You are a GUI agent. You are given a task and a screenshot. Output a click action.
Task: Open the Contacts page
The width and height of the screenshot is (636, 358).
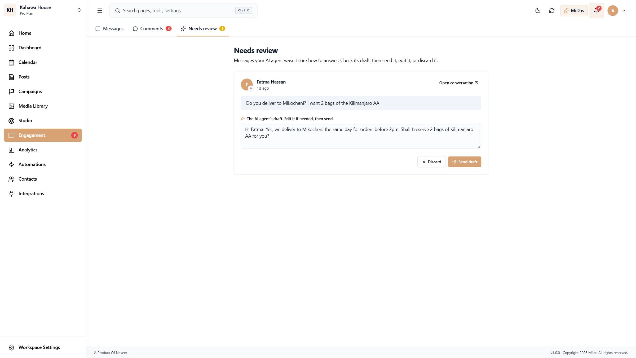(x=43, y=179)
